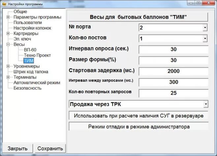Image resolution: width=217 pixels, height=156 pixels.
Task: Select the Весы tree item label
Action: (19, 45)
